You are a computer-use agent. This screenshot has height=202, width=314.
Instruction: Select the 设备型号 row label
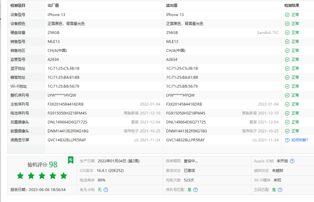[x=18, y=15]
